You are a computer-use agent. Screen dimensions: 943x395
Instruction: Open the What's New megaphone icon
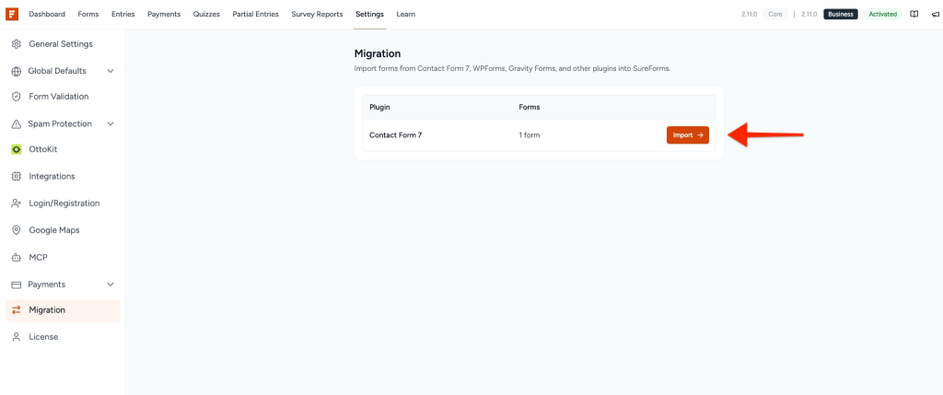coord(936,14)
